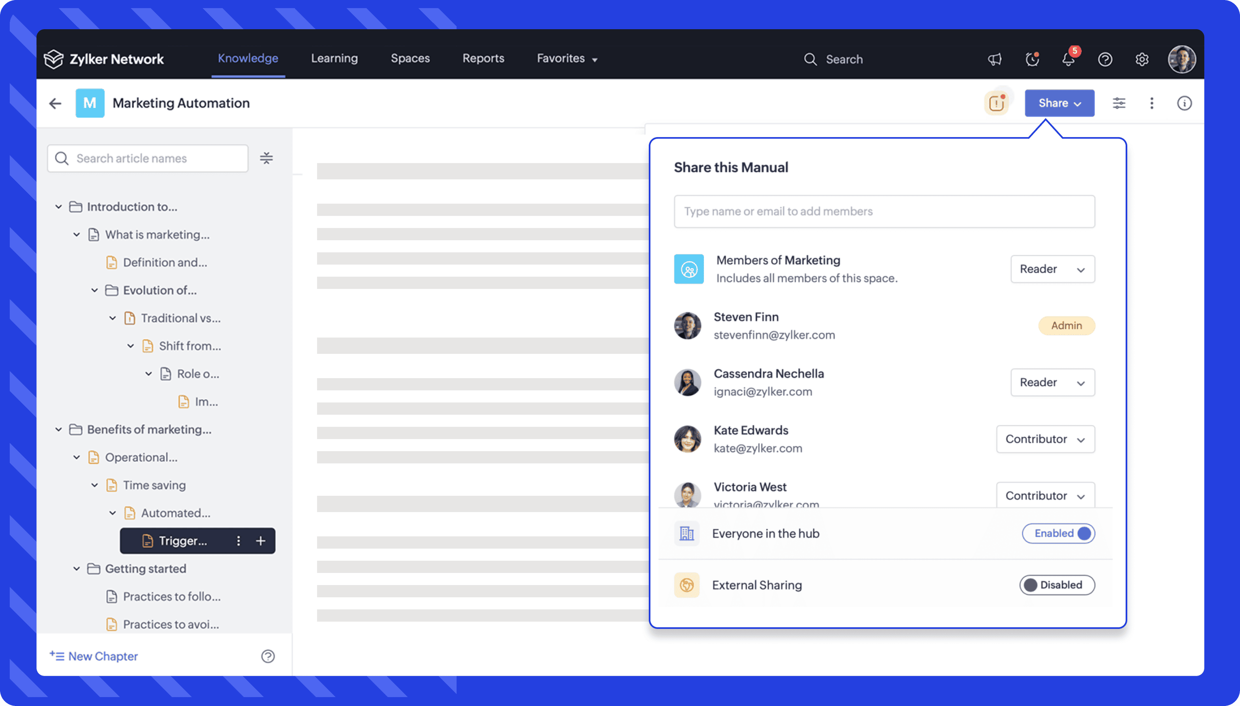Image resolution: width=1240 pixels, height=706 pixels.
Task: Click the search magnifier icon in top bar
Action: click(810, 59)
